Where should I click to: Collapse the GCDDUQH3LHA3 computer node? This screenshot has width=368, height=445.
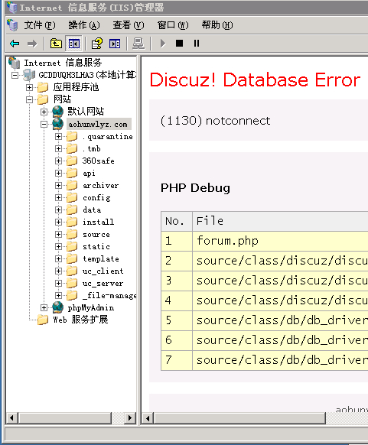(x=15, y=75)
